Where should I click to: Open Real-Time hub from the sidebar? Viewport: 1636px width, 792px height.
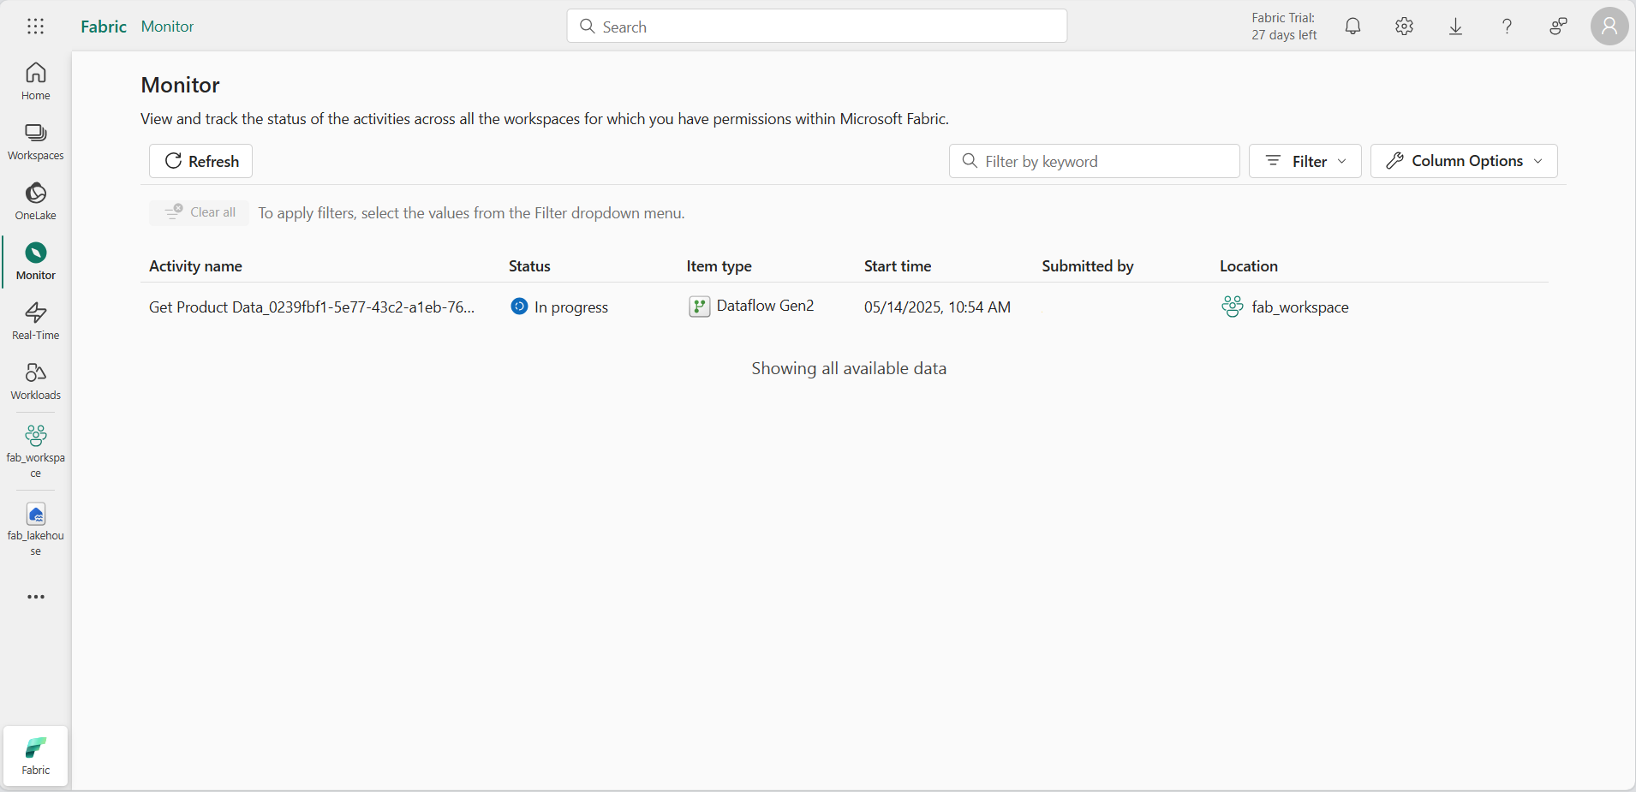point(35,321)
